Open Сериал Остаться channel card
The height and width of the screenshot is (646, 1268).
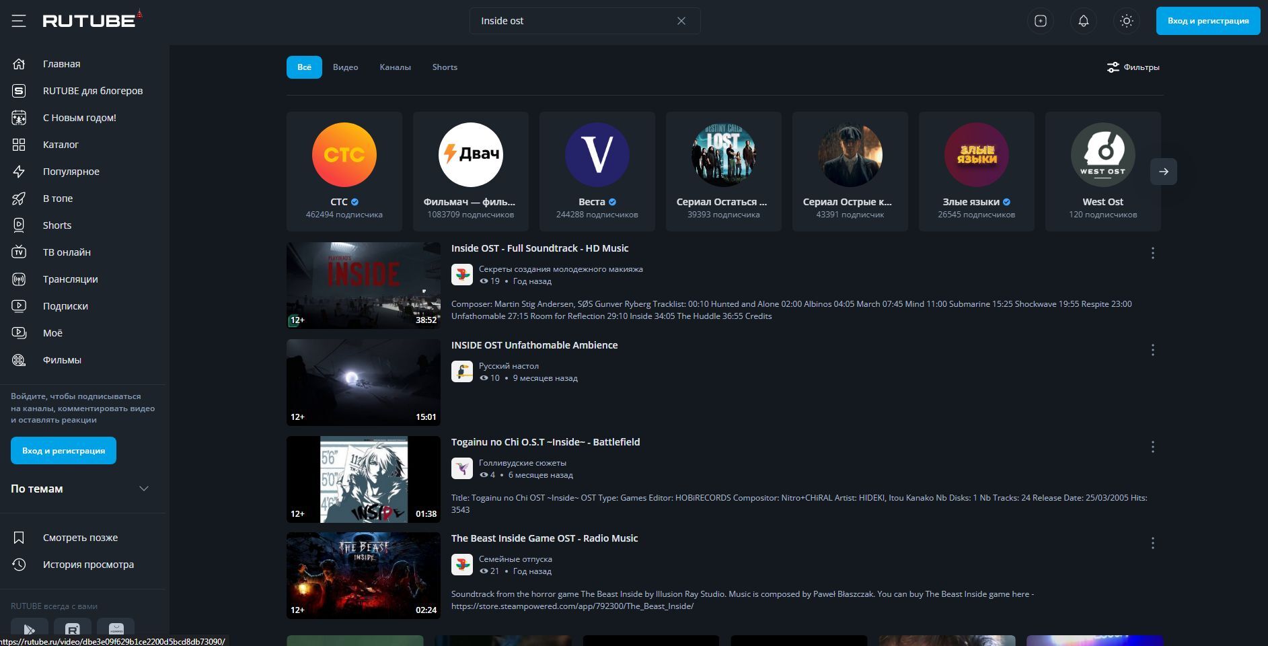coord(724,172)
